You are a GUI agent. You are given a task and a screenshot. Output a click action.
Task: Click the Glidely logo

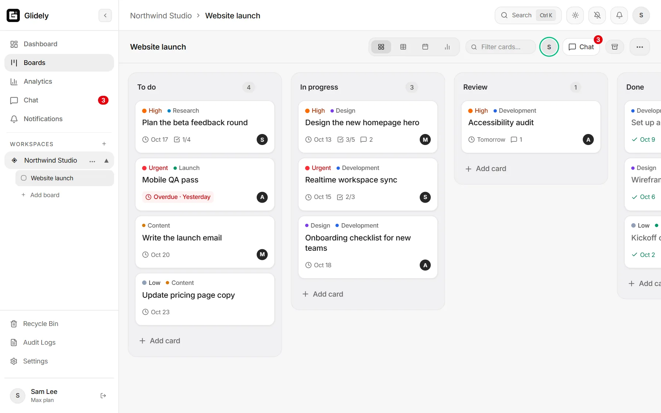coord(13,15)
